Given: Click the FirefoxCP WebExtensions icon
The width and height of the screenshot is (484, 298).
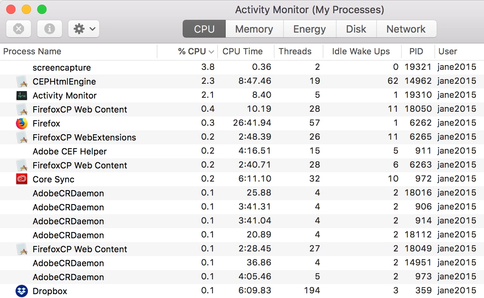Looking at the screenshot, I should (22, 137).
